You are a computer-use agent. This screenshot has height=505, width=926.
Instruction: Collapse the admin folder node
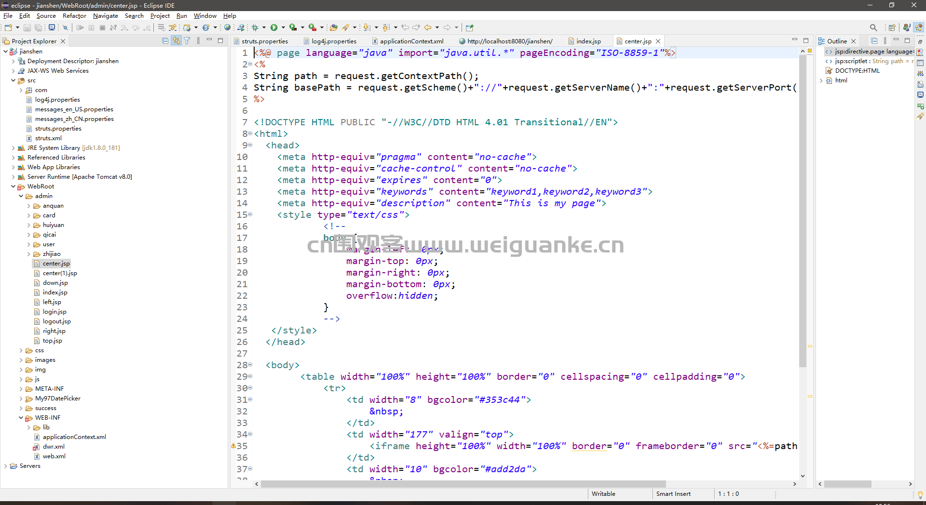(x=21, y=196)
